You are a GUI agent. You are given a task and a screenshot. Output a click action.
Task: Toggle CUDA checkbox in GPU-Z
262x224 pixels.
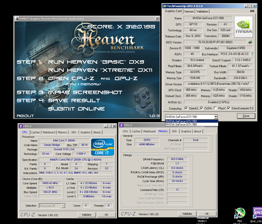point(202,108)
